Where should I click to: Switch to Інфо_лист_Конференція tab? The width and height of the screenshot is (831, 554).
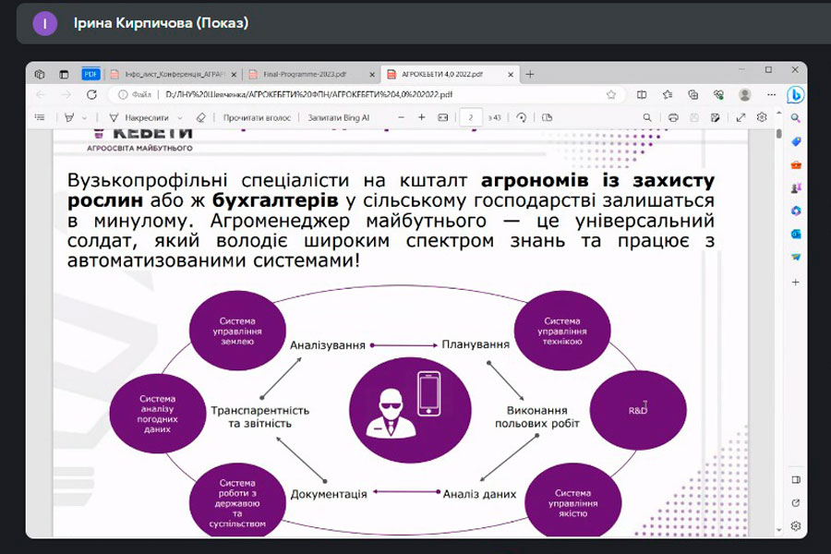point(175,75)
